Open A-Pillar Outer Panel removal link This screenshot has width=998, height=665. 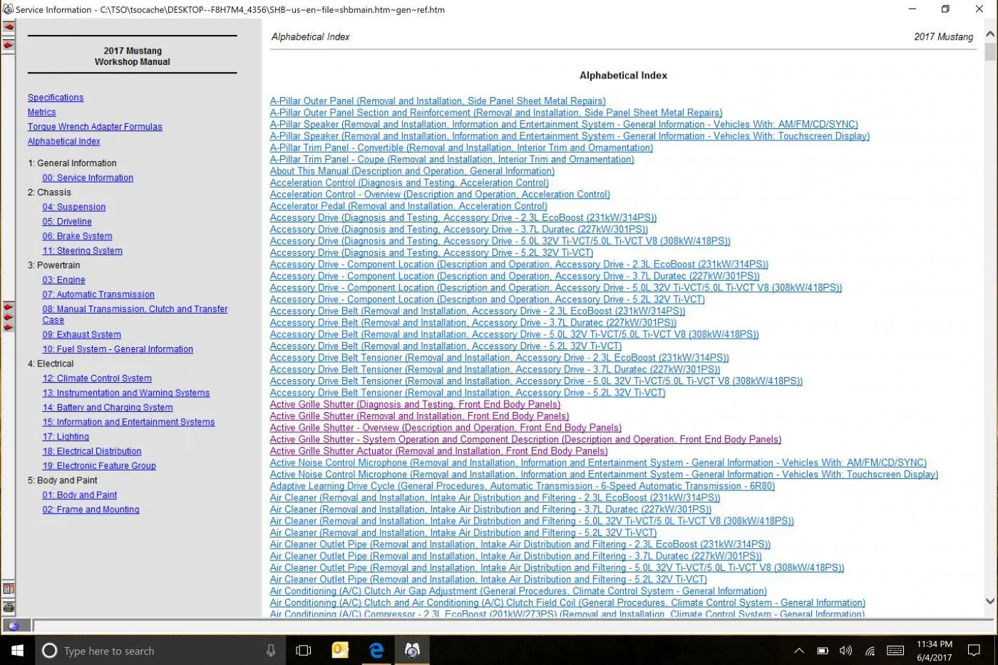[438, 101]
